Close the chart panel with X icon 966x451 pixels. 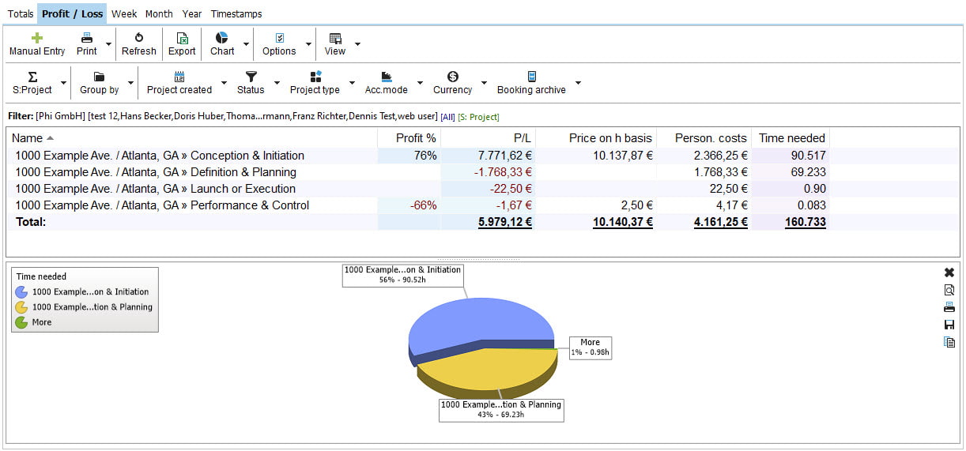[949, 272]
